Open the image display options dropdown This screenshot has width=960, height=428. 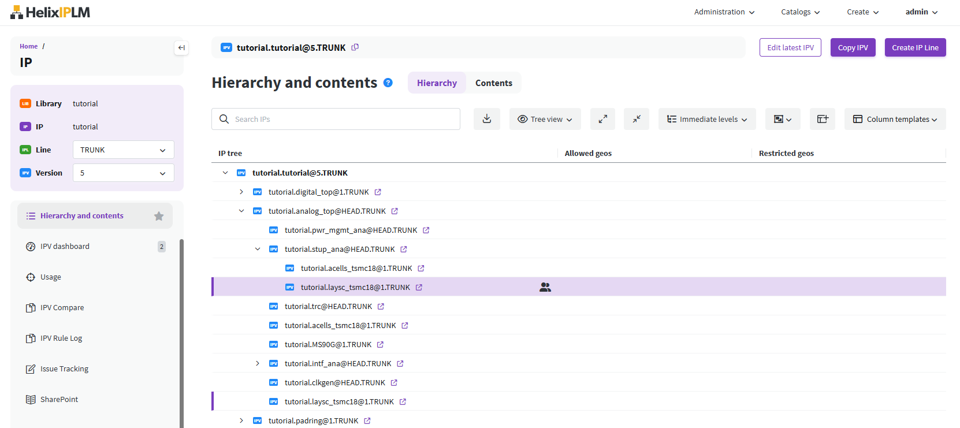782,119
